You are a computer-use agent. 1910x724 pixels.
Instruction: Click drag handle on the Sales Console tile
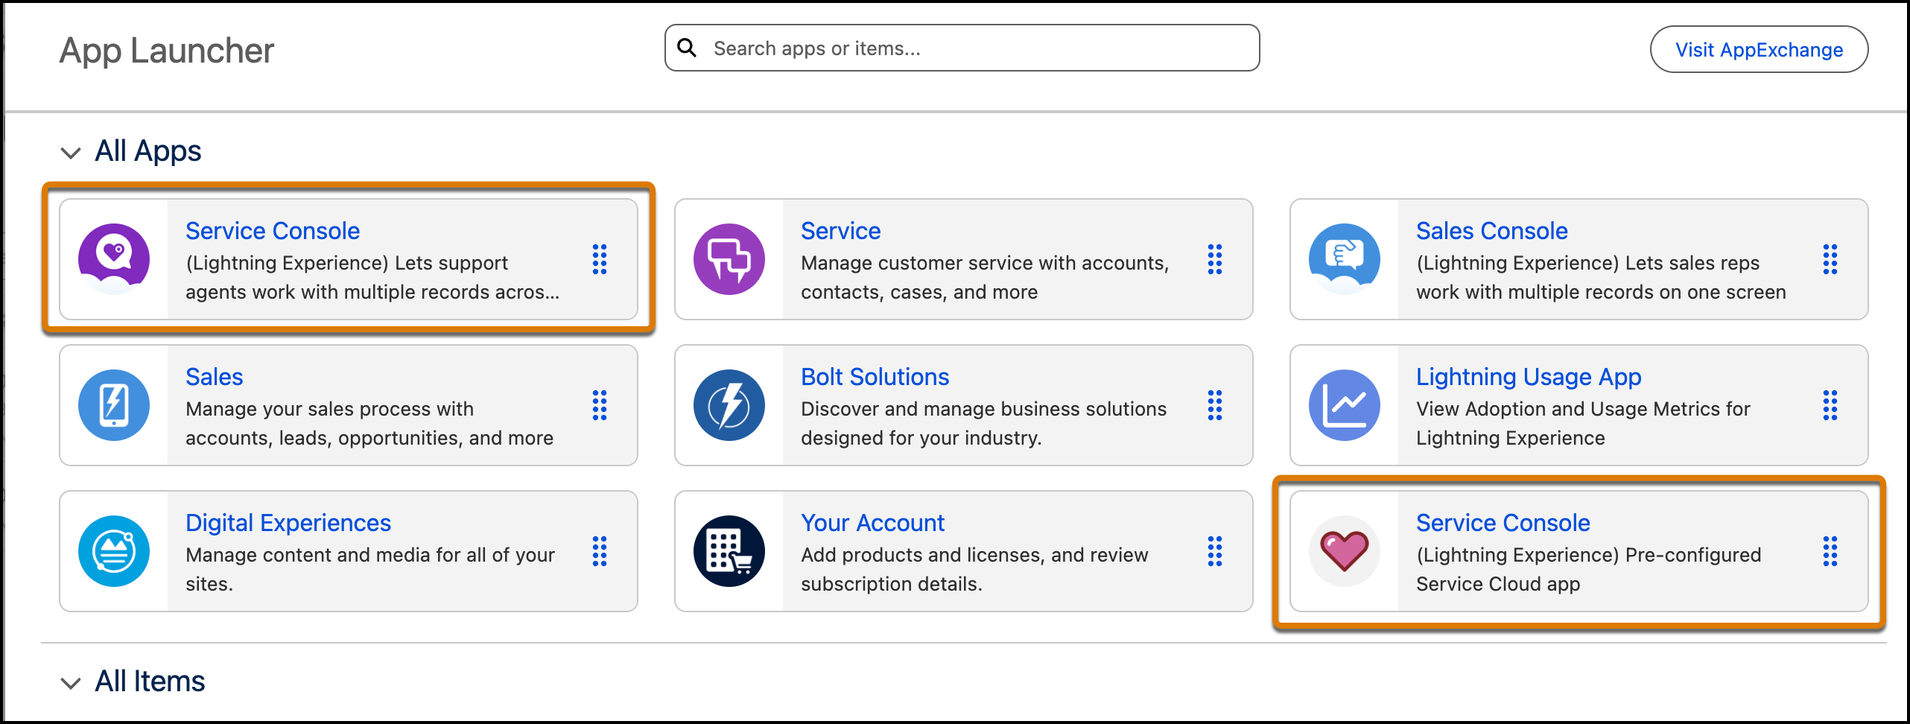tap(1830, 259)
